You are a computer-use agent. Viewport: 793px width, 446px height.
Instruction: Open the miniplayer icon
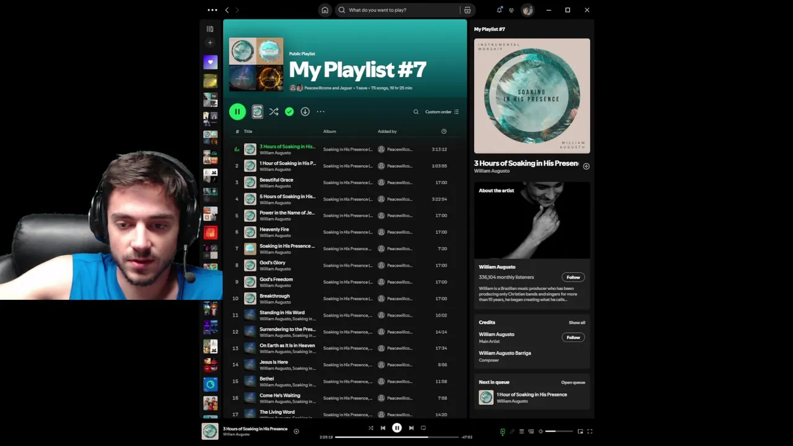(x=581, y=431)
